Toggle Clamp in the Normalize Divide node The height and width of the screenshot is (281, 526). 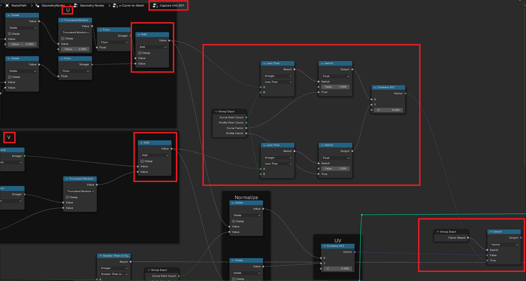tap(233, 221)
